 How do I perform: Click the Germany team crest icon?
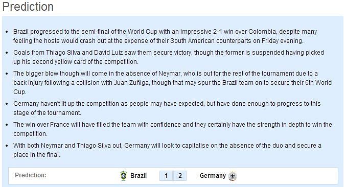(233, 176)
